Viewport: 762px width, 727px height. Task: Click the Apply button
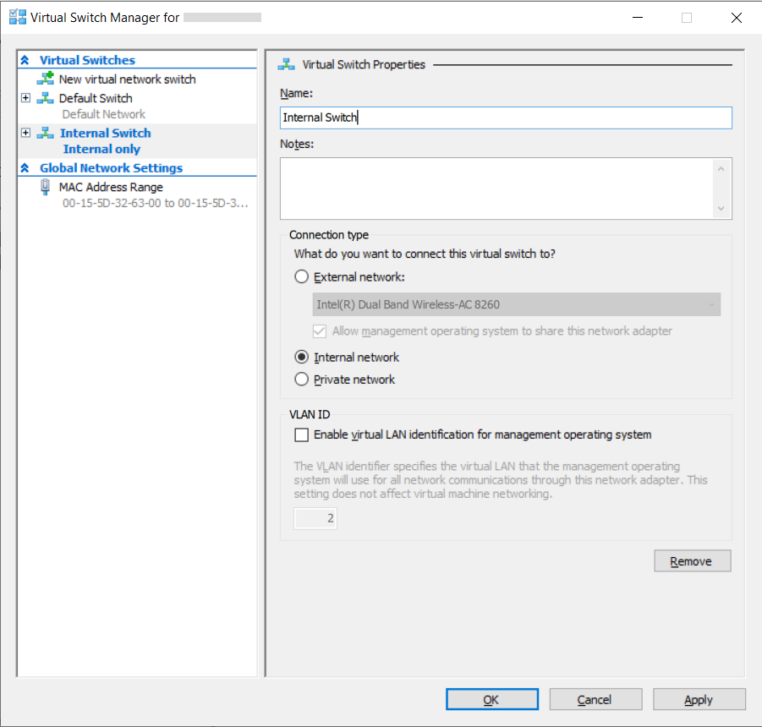point(699,699)
